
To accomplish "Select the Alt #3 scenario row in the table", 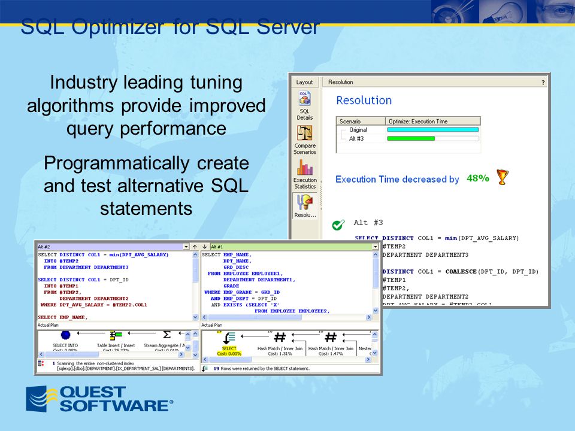I will click(408, 138).
